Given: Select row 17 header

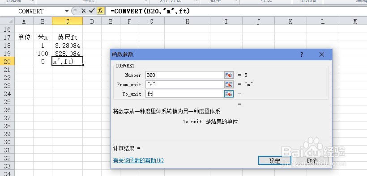Looking at the screenshot, I should point(7,37).
